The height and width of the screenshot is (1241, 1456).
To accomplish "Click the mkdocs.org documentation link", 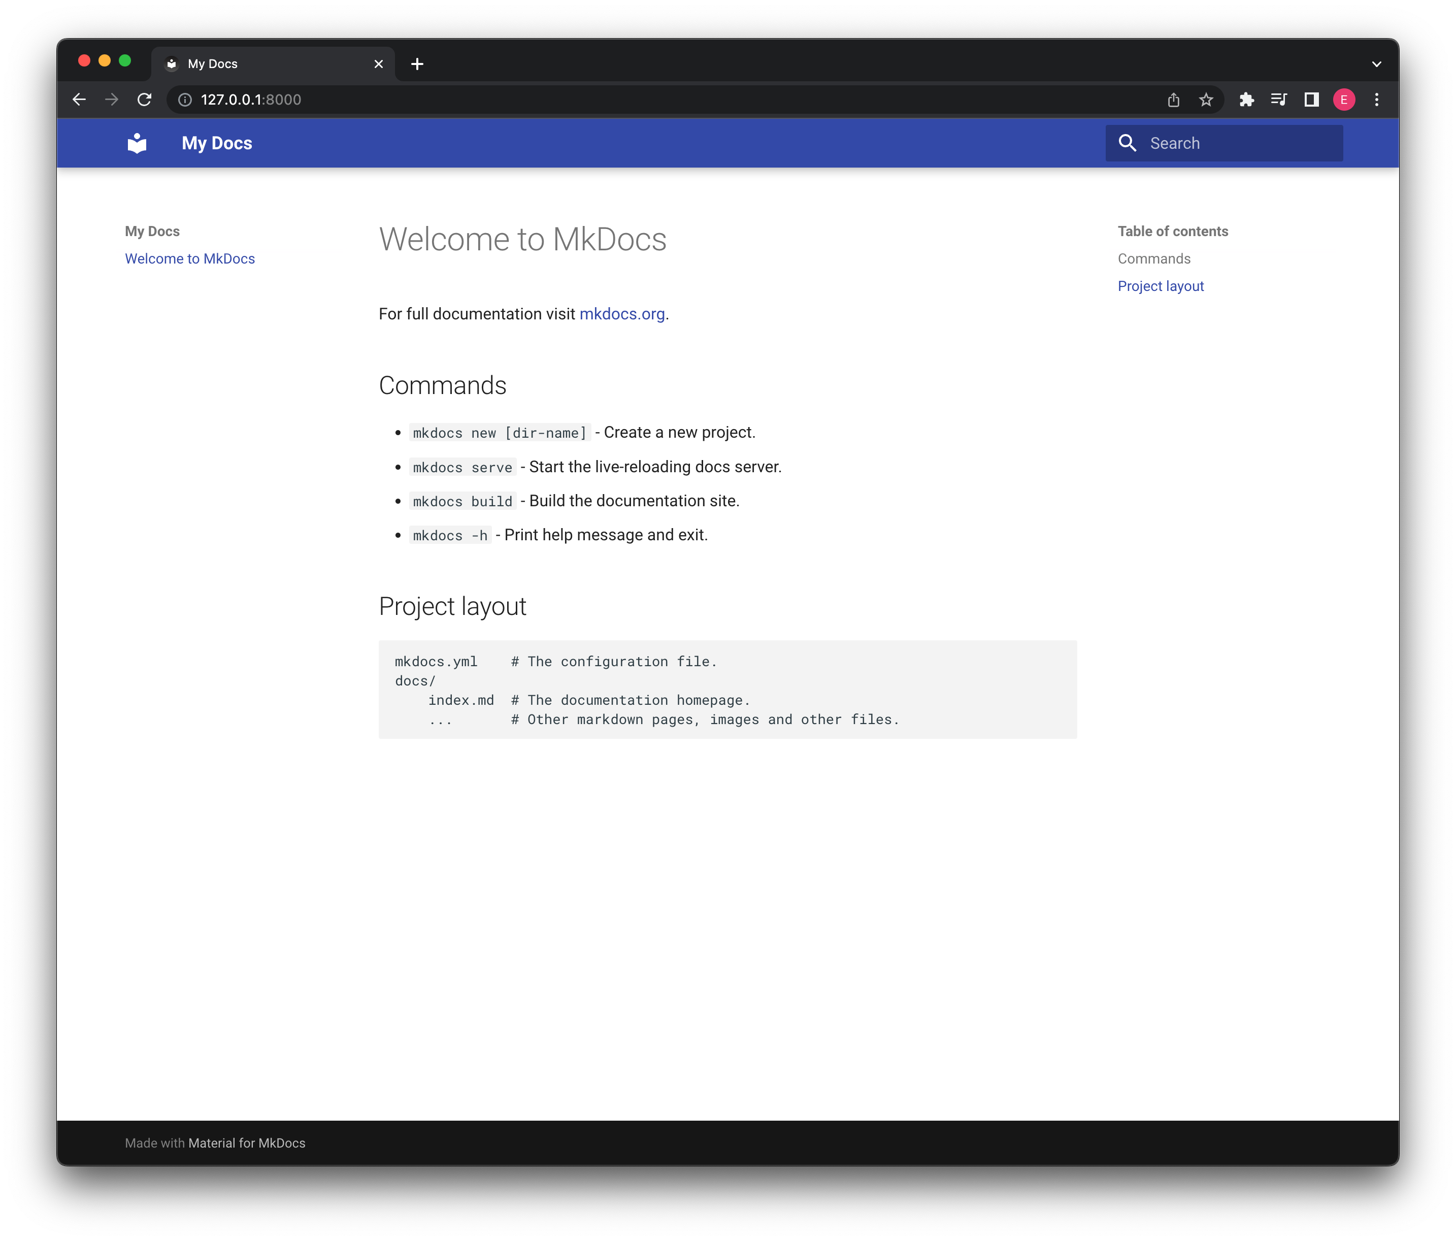I will coord(623,313).
